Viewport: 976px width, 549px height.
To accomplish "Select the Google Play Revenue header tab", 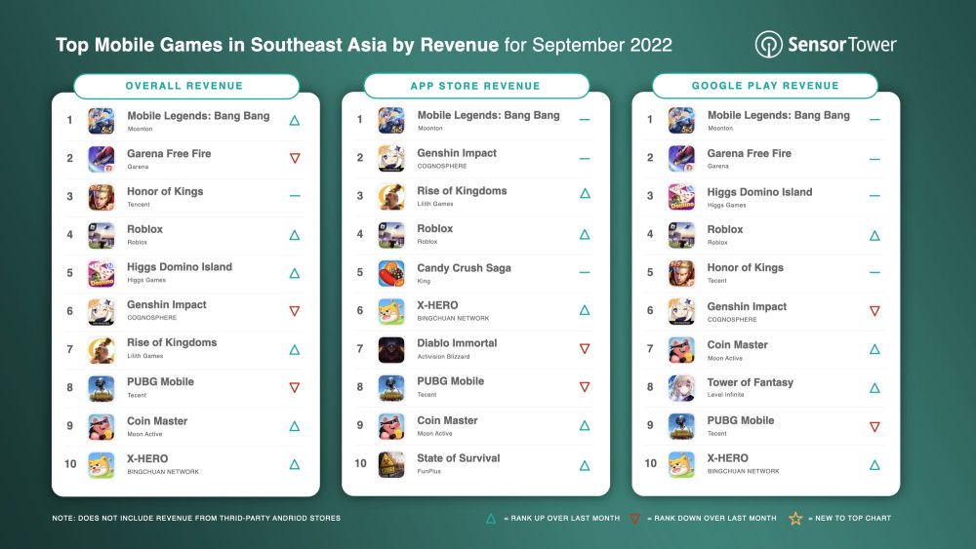I will 765,86.
